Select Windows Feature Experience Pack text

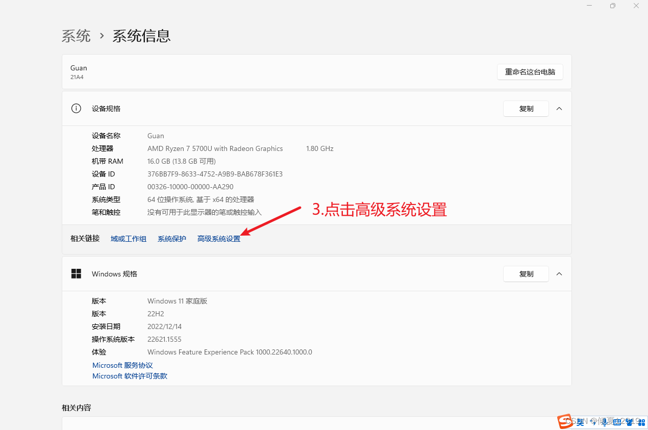[x=230, y=352]
